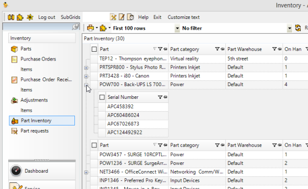Click the open book icon in top toolbar
The width and height of the screenshot is (308, 189).
11,17
